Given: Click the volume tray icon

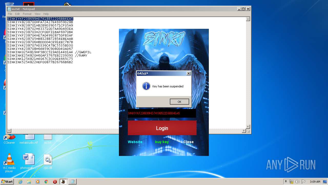Looking at the screenshot, I should 298,182.
